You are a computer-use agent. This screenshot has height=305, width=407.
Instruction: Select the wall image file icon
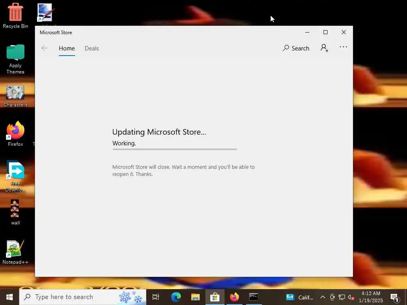(x=15, y=212)
